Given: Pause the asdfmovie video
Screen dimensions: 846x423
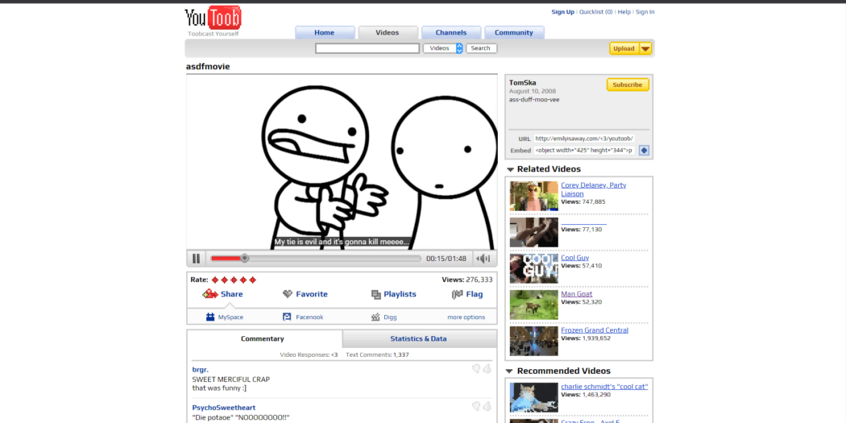Looking at the screenshot, I should [196, 259].
